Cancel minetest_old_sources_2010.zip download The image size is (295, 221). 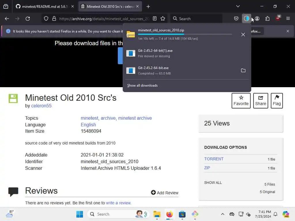tap(243, 35)
